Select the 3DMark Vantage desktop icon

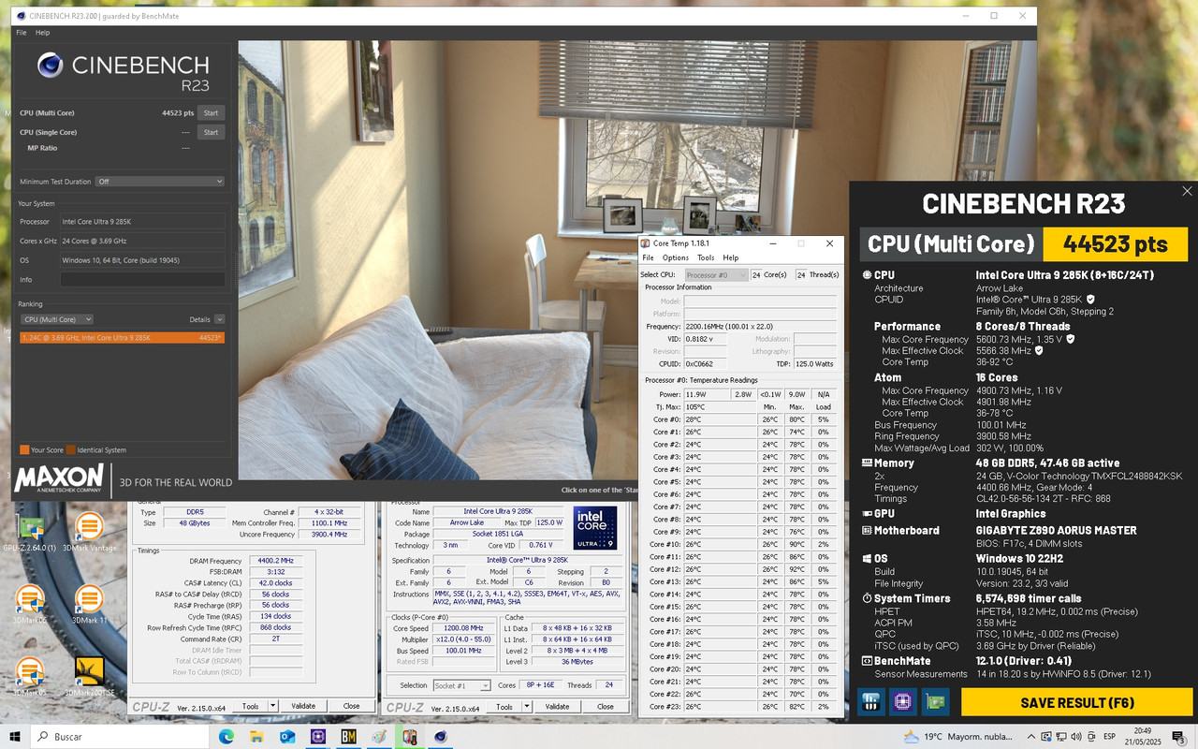(90, 532)
